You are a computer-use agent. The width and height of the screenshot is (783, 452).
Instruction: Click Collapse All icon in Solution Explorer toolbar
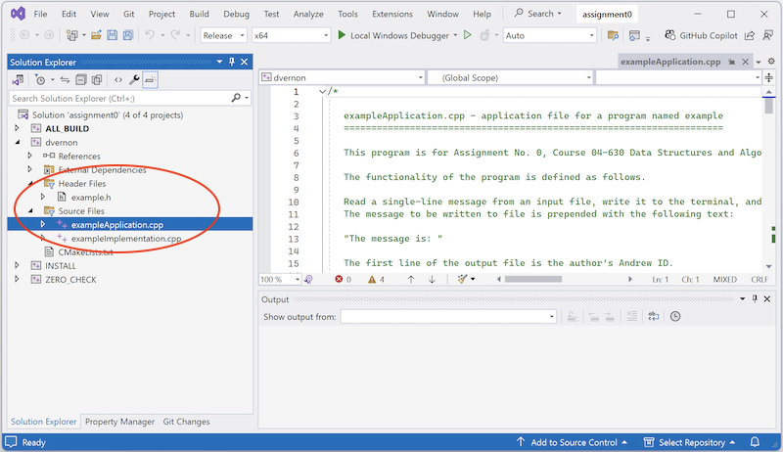coord(82,80)
